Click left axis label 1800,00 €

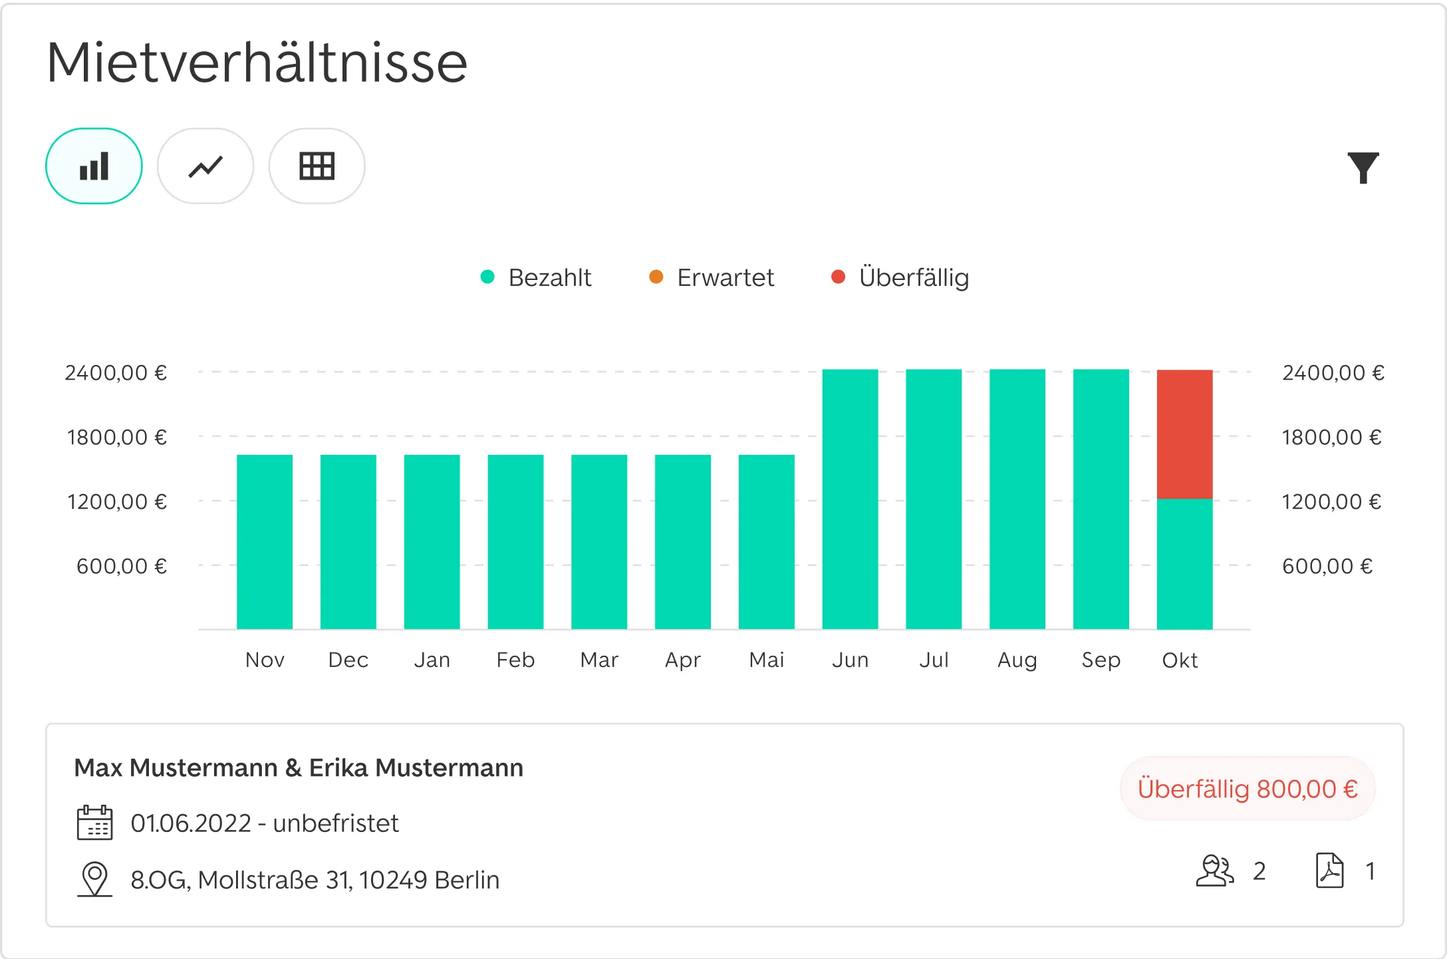click(116, 437)
